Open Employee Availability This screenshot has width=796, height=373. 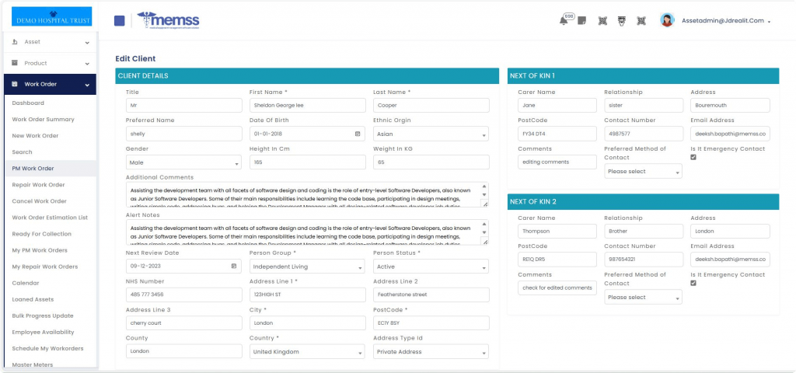coord(44,332)
